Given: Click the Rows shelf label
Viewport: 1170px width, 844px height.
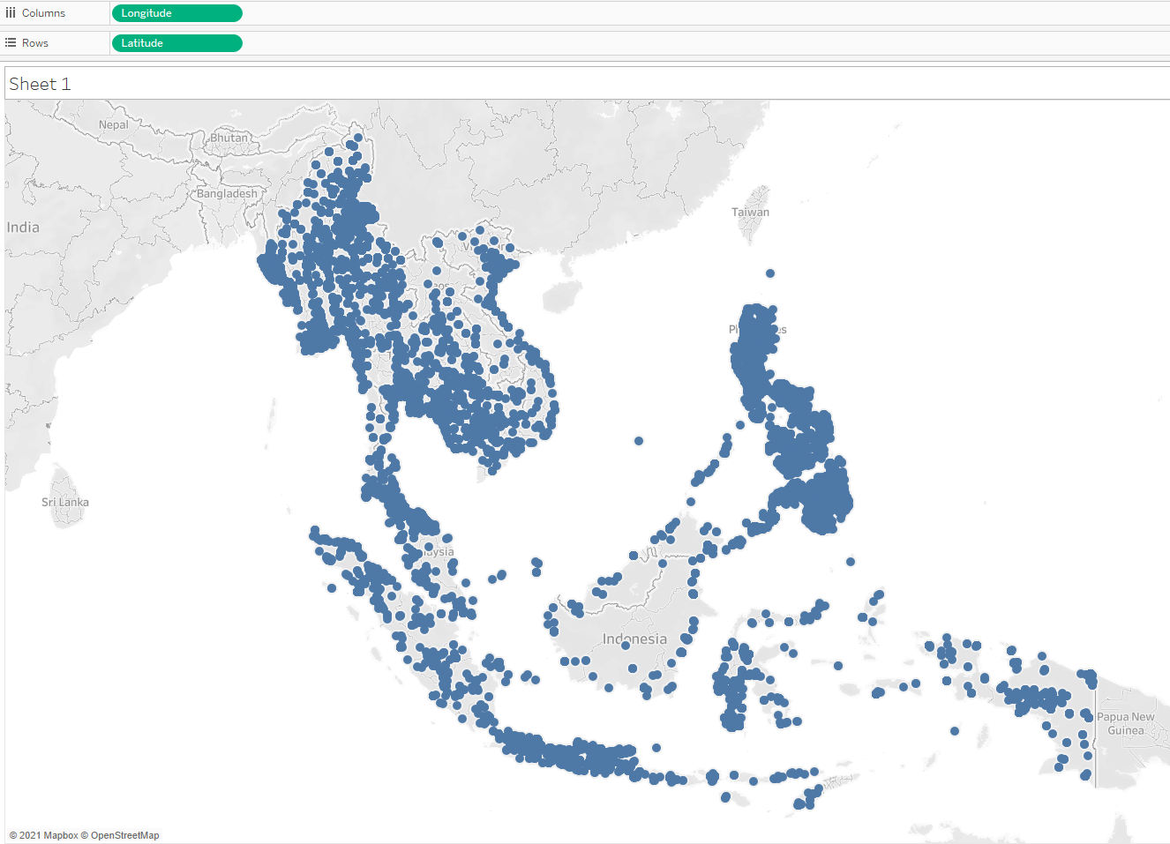Looking at the screenshot, I should coord(35,43).
